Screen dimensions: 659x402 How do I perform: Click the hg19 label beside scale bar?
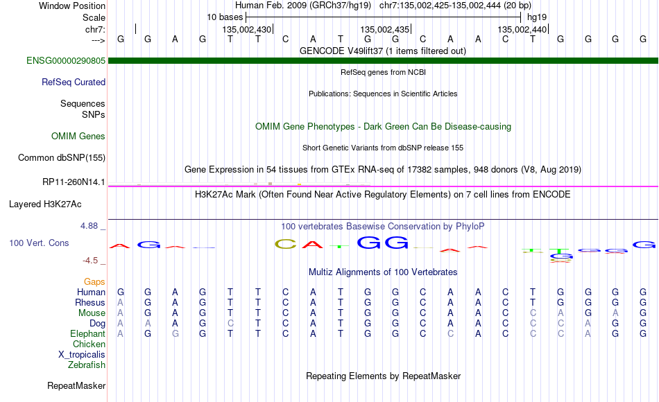(x=537, y=17)
